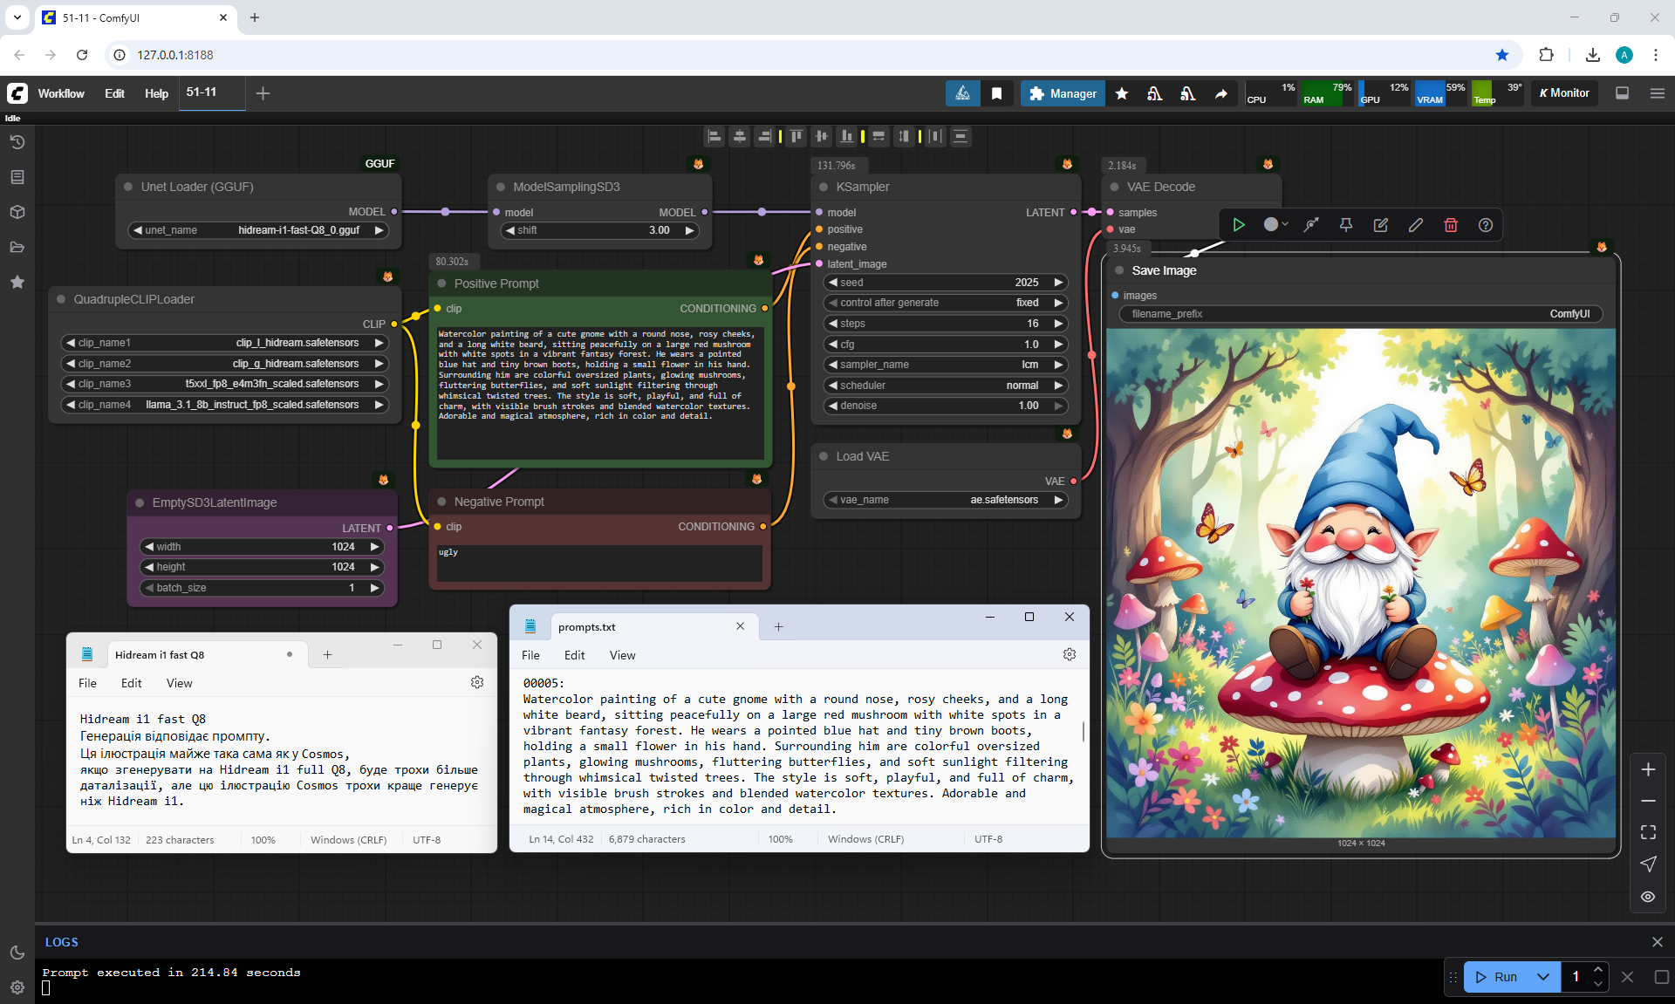Open the Workflow menu
The width and height of the screenshot is (1675, 1004).
coord(61,93)
